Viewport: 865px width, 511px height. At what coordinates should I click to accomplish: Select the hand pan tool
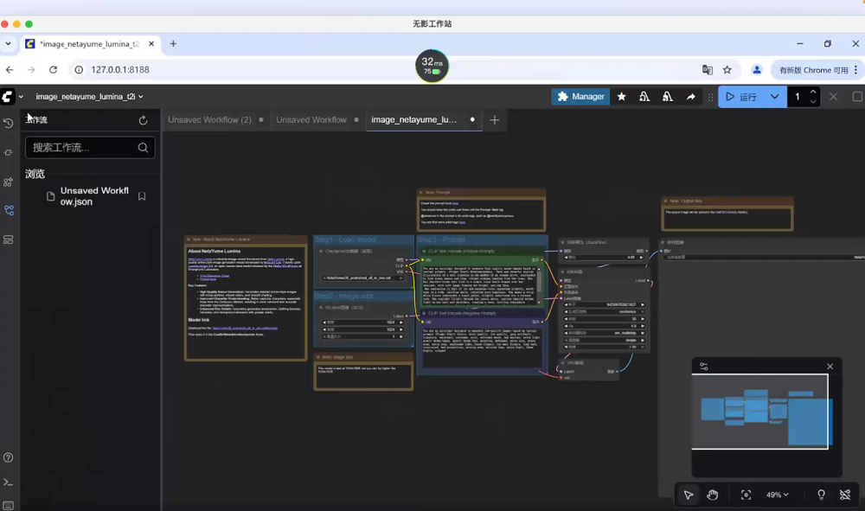(712, 495)
